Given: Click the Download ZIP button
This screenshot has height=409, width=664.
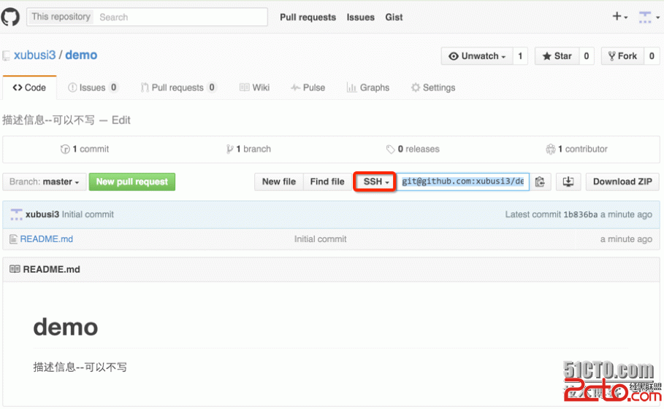Looking at the screenshot, I should coord(622,182).
